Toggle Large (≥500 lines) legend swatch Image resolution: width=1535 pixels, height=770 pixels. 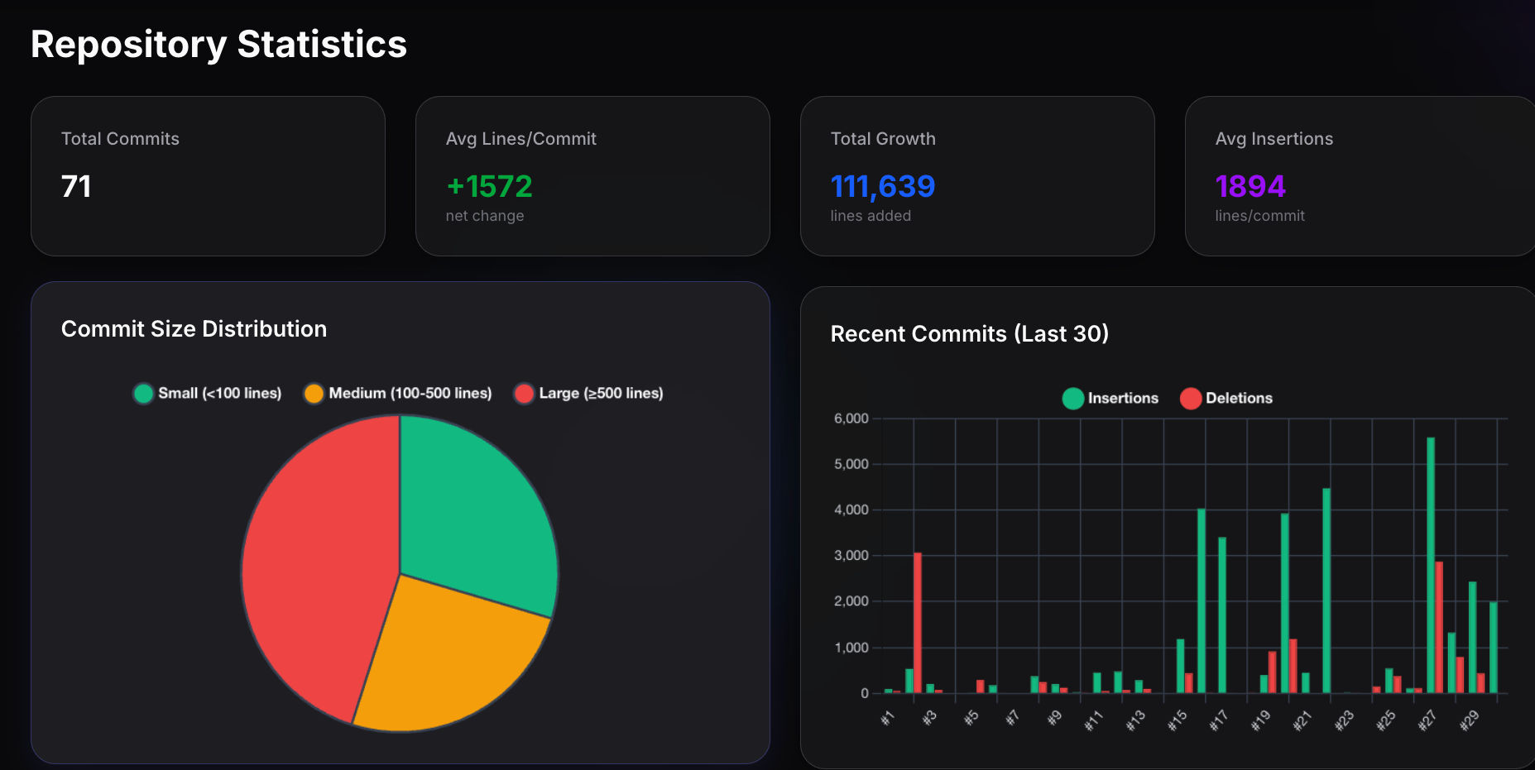click(x=524, y=394)
